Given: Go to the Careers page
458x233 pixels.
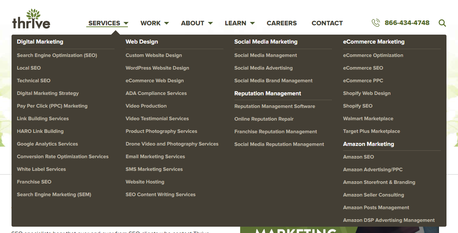Looking at the screenshot, I should (x=282, y=23).
